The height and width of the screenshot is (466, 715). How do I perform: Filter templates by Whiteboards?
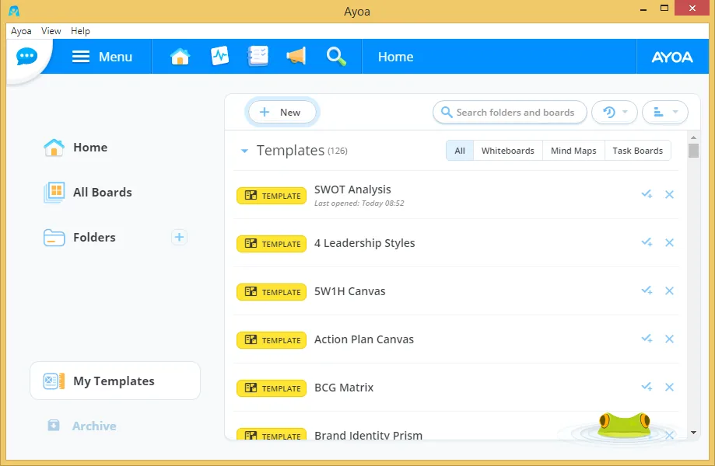pyautogui.click(x=507, y=151)
